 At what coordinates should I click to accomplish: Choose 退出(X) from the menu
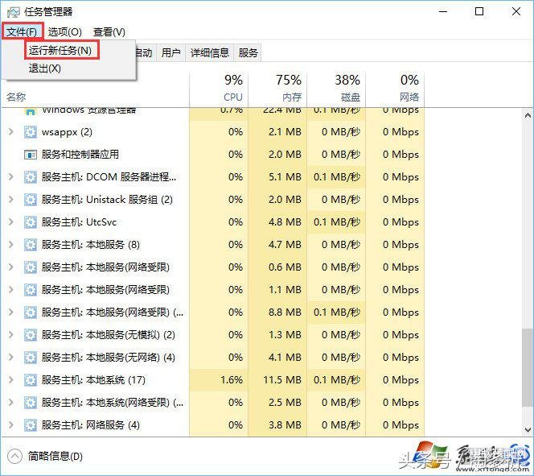44,68
